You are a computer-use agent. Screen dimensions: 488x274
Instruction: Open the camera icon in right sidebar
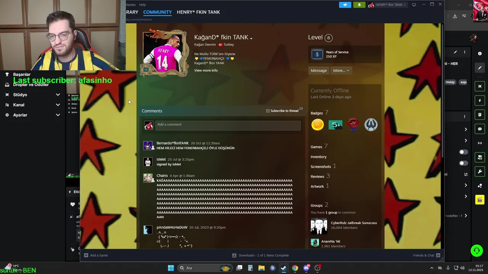480,157
